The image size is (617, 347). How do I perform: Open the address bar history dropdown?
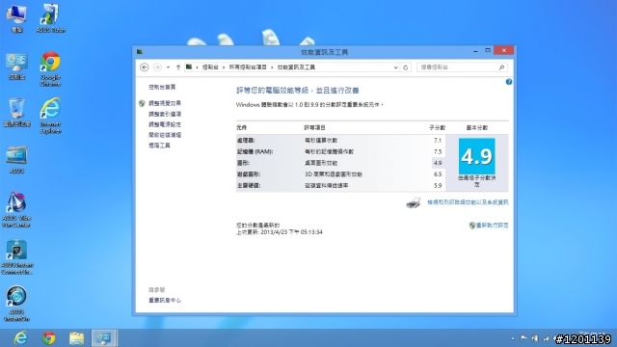click(395, 67)
